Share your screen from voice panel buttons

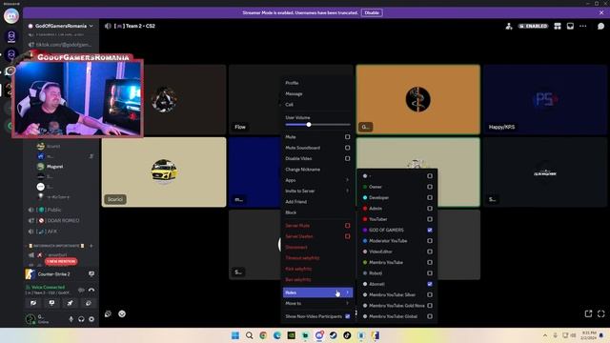51,303
